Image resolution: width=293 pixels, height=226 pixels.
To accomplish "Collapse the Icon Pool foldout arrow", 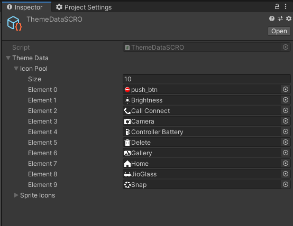I will (16, 69).
